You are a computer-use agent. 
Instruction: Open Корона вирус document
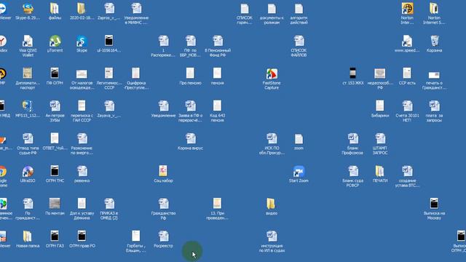(x=190, y=139)
